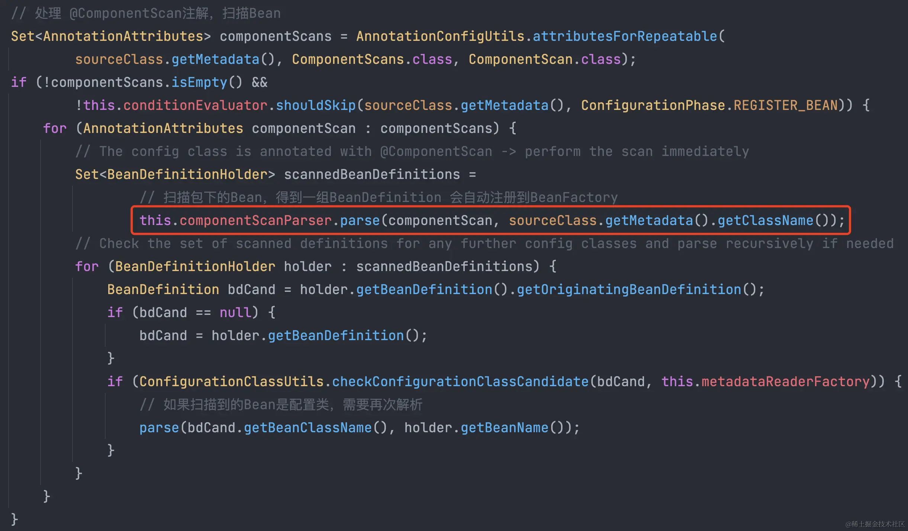Click the isEmpty method call

199,82
